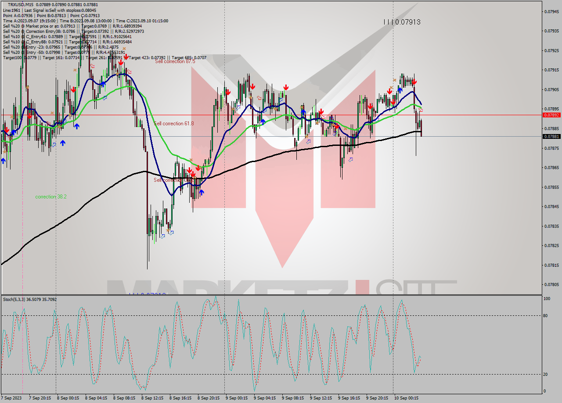Click the TRXUSD,M15 symbol title text
This screenshot has width=562, height=403.
coord(21,5)
